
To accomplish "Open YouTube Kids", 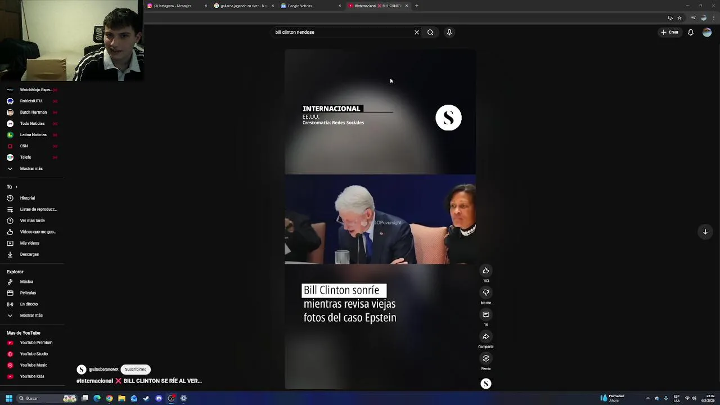I will pos(31,376).
